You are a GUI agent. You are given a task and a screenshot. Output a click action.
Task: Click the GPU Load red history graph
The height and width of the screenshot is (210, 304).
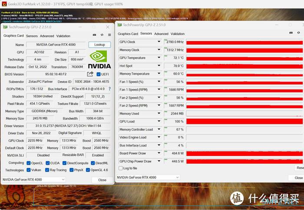(244, 121)
